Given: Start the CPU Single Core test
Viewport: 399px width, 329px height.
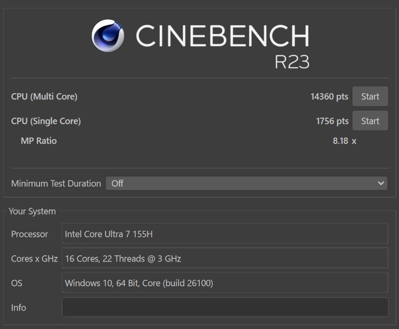Looking at the screenshot, I should (x=370, y=121).
